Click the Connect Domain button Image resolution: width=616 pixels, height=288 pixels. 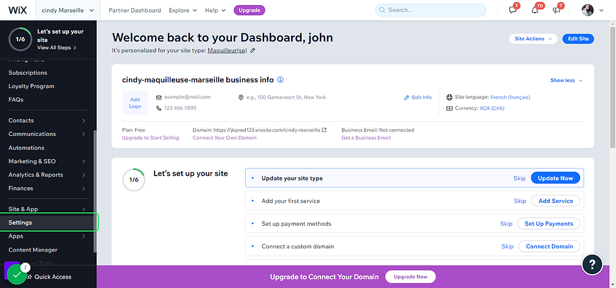coord(549,246)
